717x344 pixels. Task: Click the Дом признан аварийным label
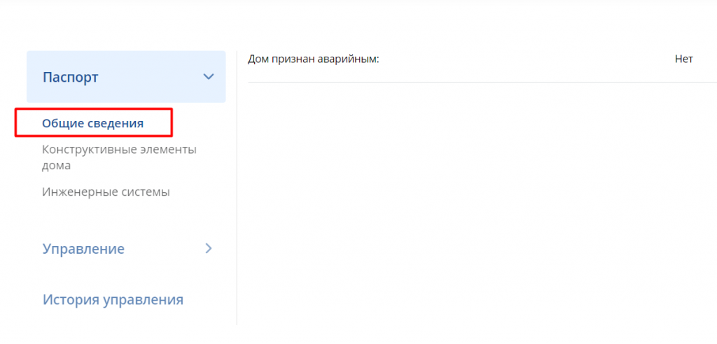click(x=314, y=59)
